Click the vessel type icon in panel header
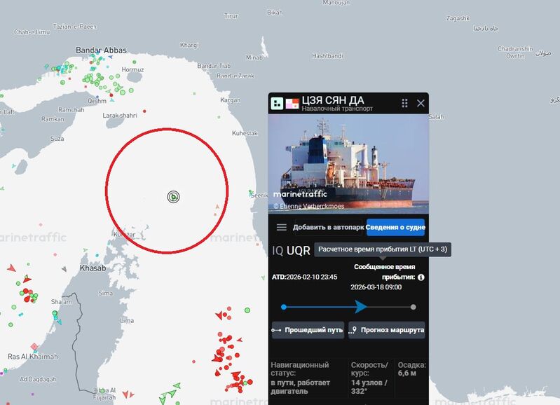The height and width of the screenshot is (405, 560). click(277, 104)
